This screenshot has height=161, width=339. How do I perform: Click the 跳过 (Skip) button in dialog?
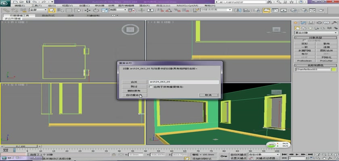coord(134,87)
